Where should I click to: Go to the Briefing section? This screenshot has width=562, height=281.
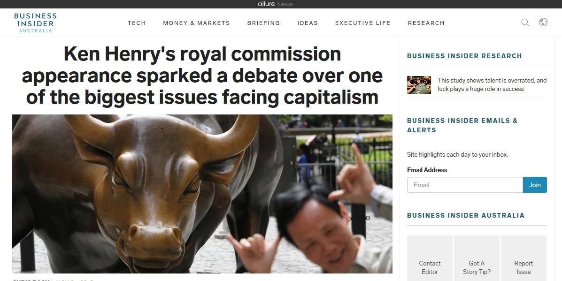click(263, 23)
